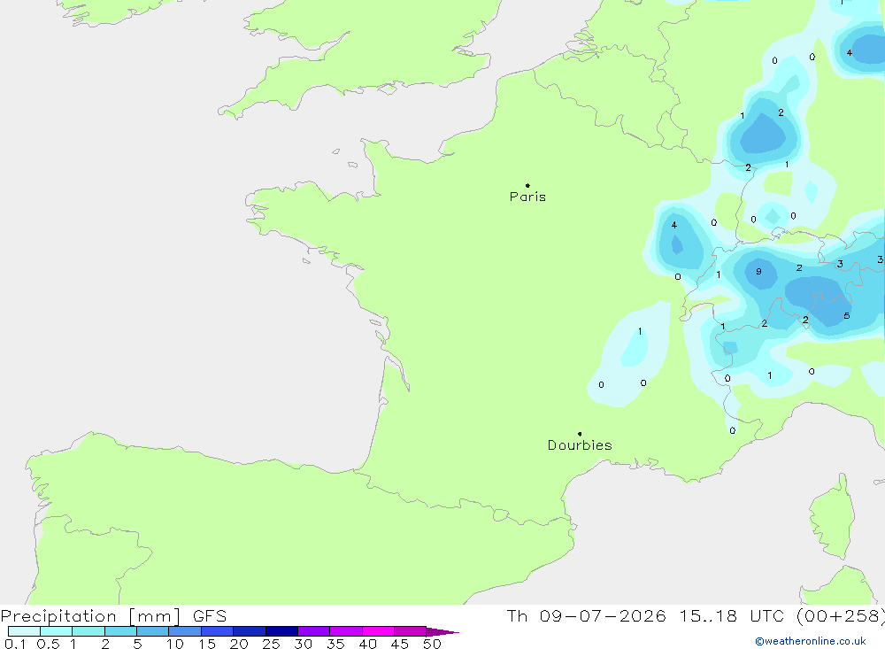Screen dimensions: 885x649
Task: Click the Dourbies location label
Action: [580, 445]
